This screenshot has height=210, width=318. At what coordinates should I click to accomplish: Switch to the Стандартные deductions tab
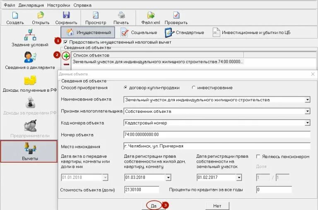click(184, 32)
